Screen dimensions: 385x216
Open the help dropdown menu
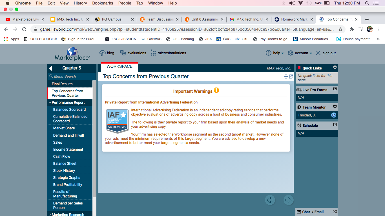click(278, 53)
